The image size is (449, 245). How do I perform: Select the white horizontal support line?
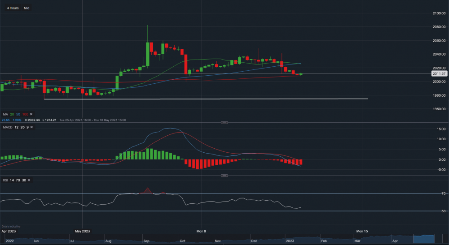click(x=224, y=99)
